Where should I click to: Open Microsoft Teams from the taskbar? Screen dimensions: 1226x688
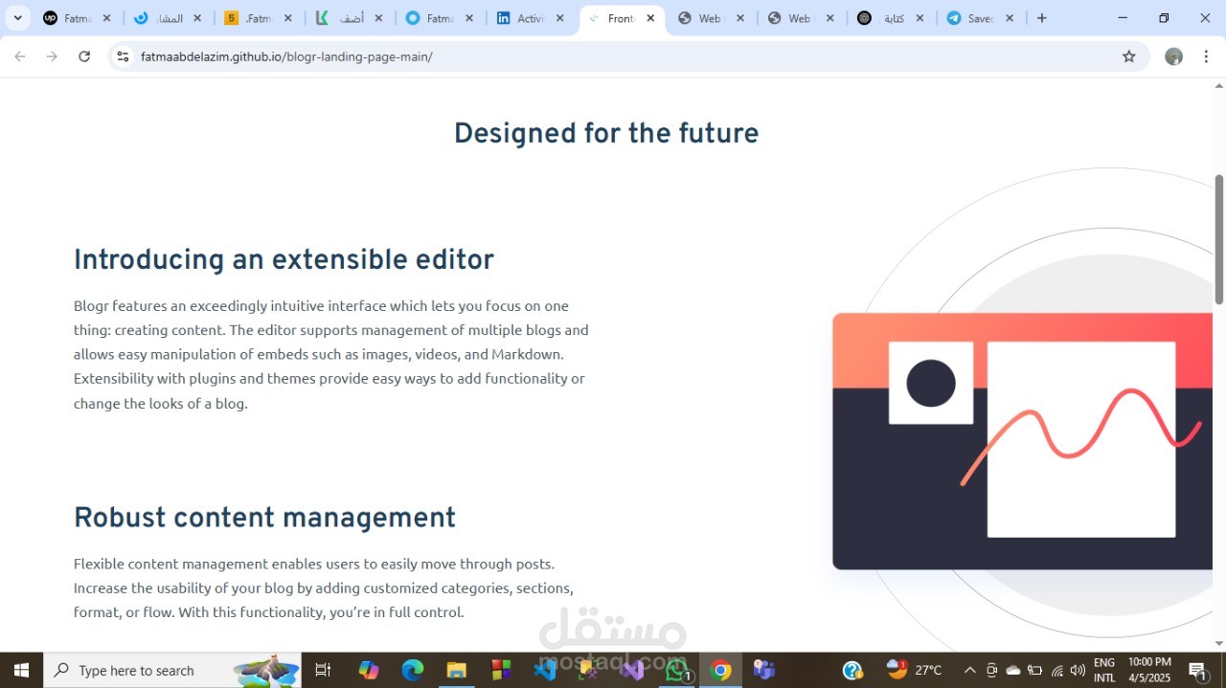pos(764,670)
